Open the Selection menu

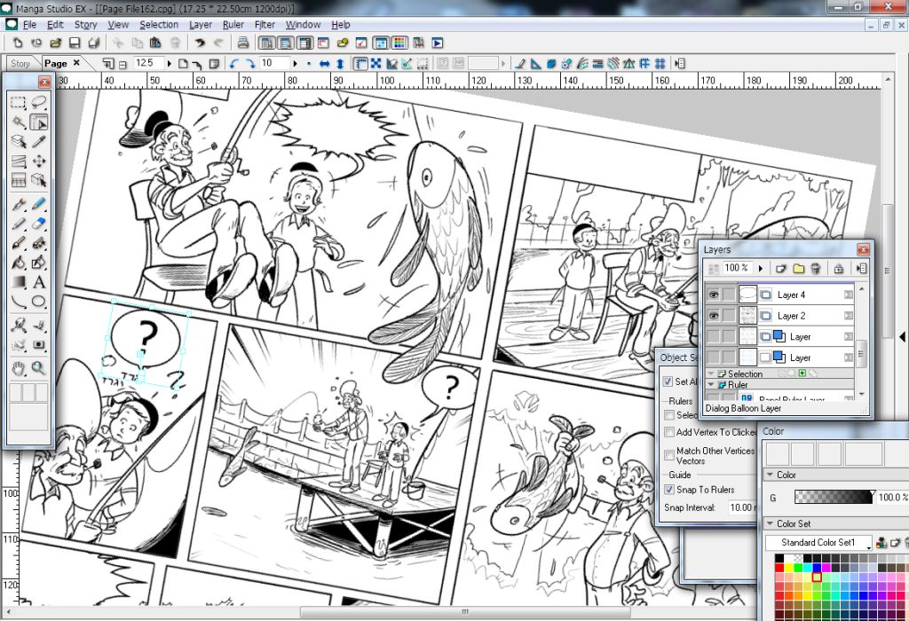pyautogui.click(x=159, y=25)
